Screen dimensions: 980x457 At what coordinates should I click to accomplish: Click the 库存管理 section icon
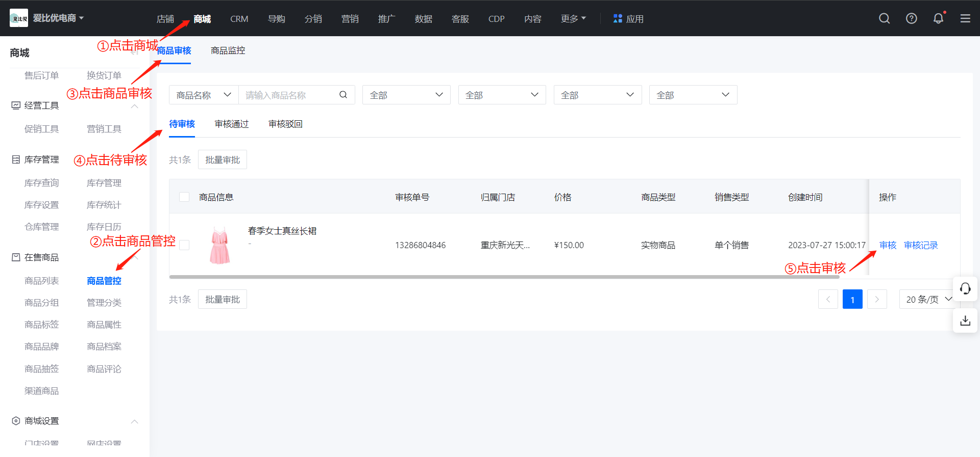(x=16, y=159)
